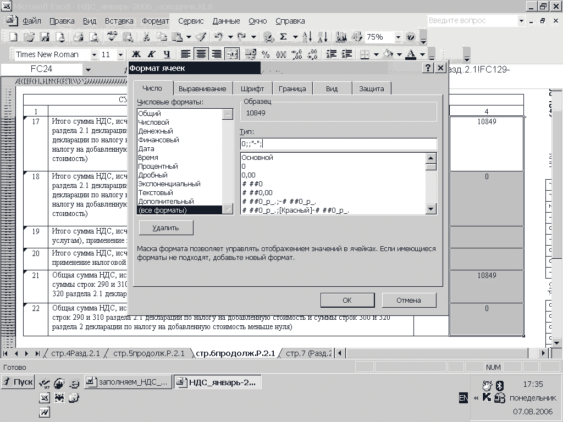This screenshot has width=563, height=422.
Task: Click the Save icon in the toolbar
Action: tap(45, 37)
